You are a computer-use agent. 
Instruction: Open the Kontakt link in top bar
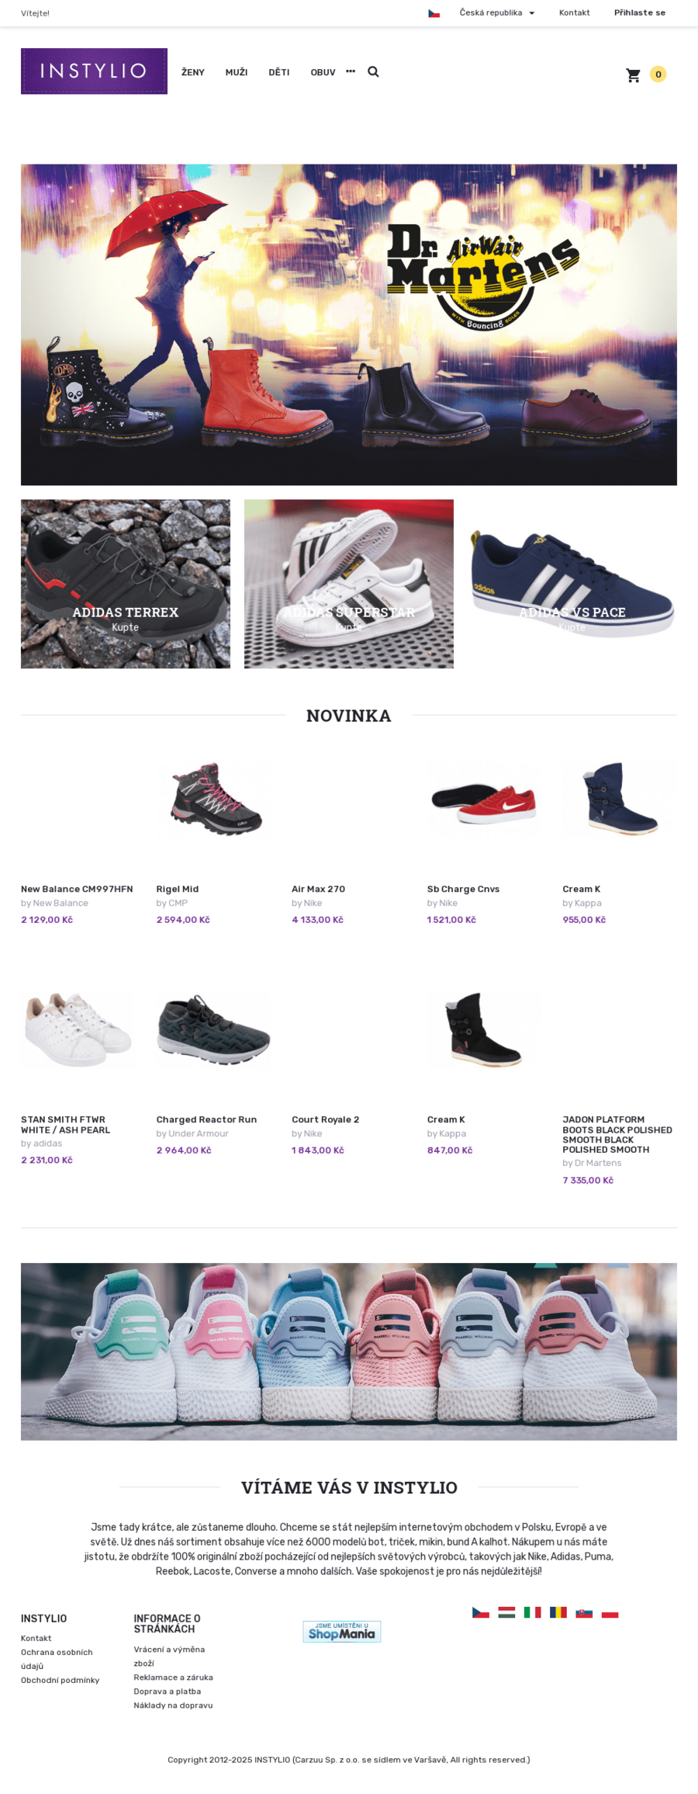point(575,12)
